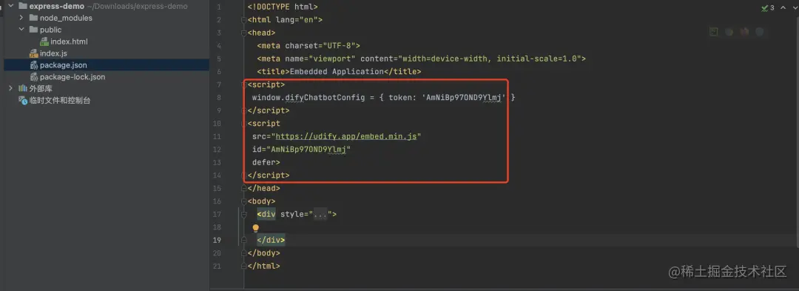Expand the 外部库 external libraries node
This screenshot has height=291, width=799.
(10, 89)
